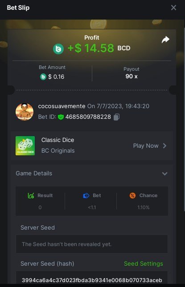Click the BCD coin icon beside profit

[58, 49]
